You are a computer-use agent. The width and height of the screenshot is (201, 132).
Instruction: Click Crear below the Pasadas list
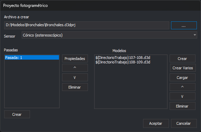(x=17, y=114)
